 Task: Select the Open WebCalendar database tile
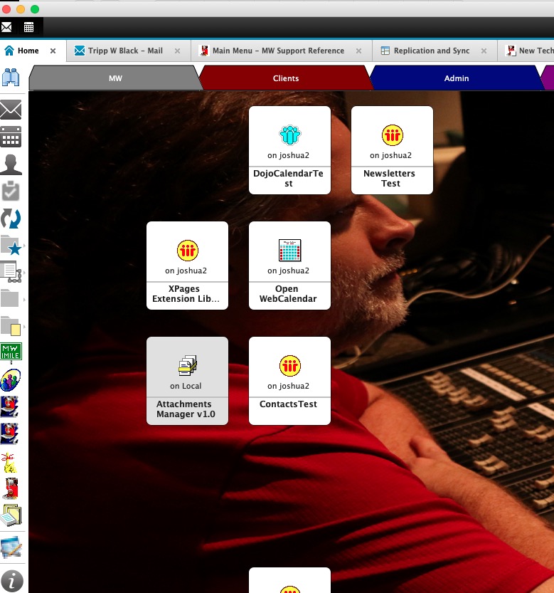tap(289, 265)
